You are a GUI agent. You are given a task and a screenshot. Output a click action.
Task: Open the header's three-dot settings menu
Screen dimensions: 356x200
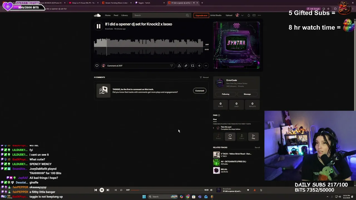coord(259,15)
